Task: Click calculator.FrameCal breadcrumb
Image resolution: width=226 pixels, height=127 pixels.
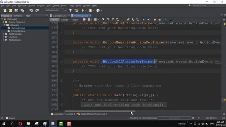Action: (64, 114)
